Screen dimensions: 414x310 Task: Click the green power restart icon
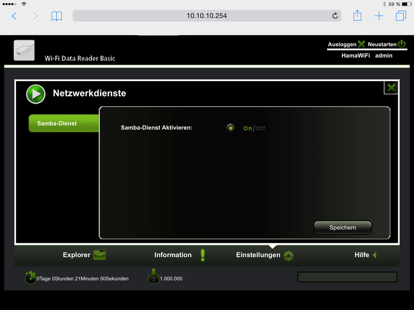click(402, 44)
